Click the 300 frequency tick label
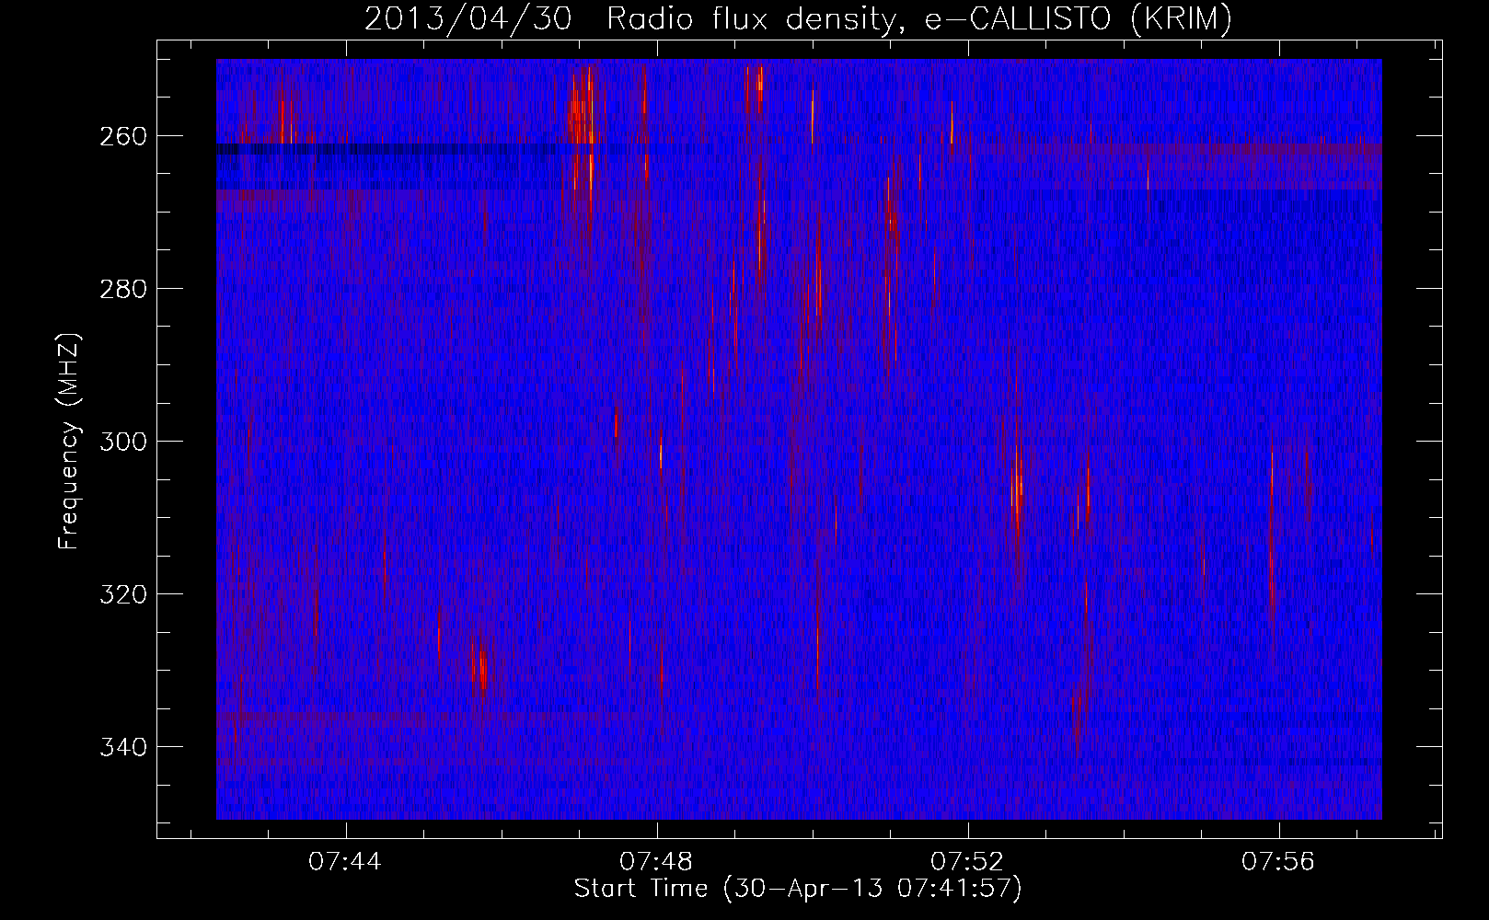The height and width of the screenshot is (920, 1489). point(121,442)
